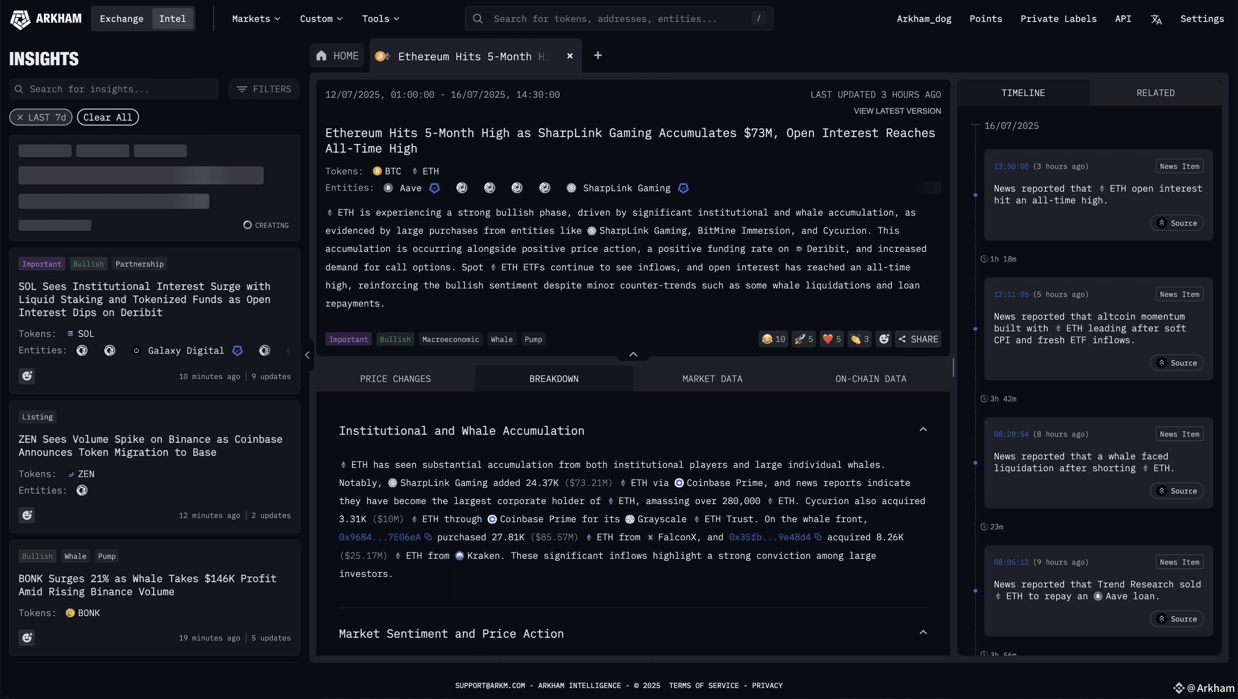Image resolution: width=1238 pixels, height=699 pixels.
Task: Collapse the insight summary with up chevron
Action: tap(633, 354)
